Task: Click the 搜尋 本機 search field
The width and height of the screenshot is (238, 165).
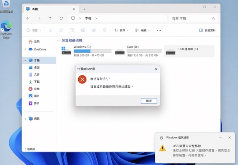Action: (193, 18)
